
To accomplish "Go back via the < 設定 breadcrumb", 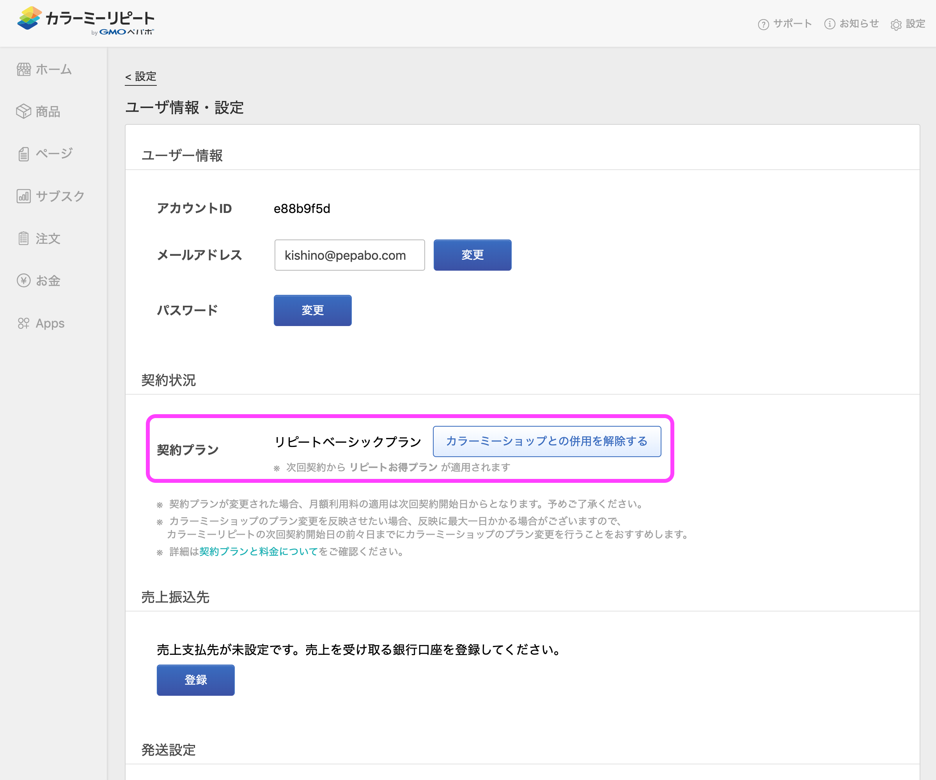I will (x=141, y=77).
